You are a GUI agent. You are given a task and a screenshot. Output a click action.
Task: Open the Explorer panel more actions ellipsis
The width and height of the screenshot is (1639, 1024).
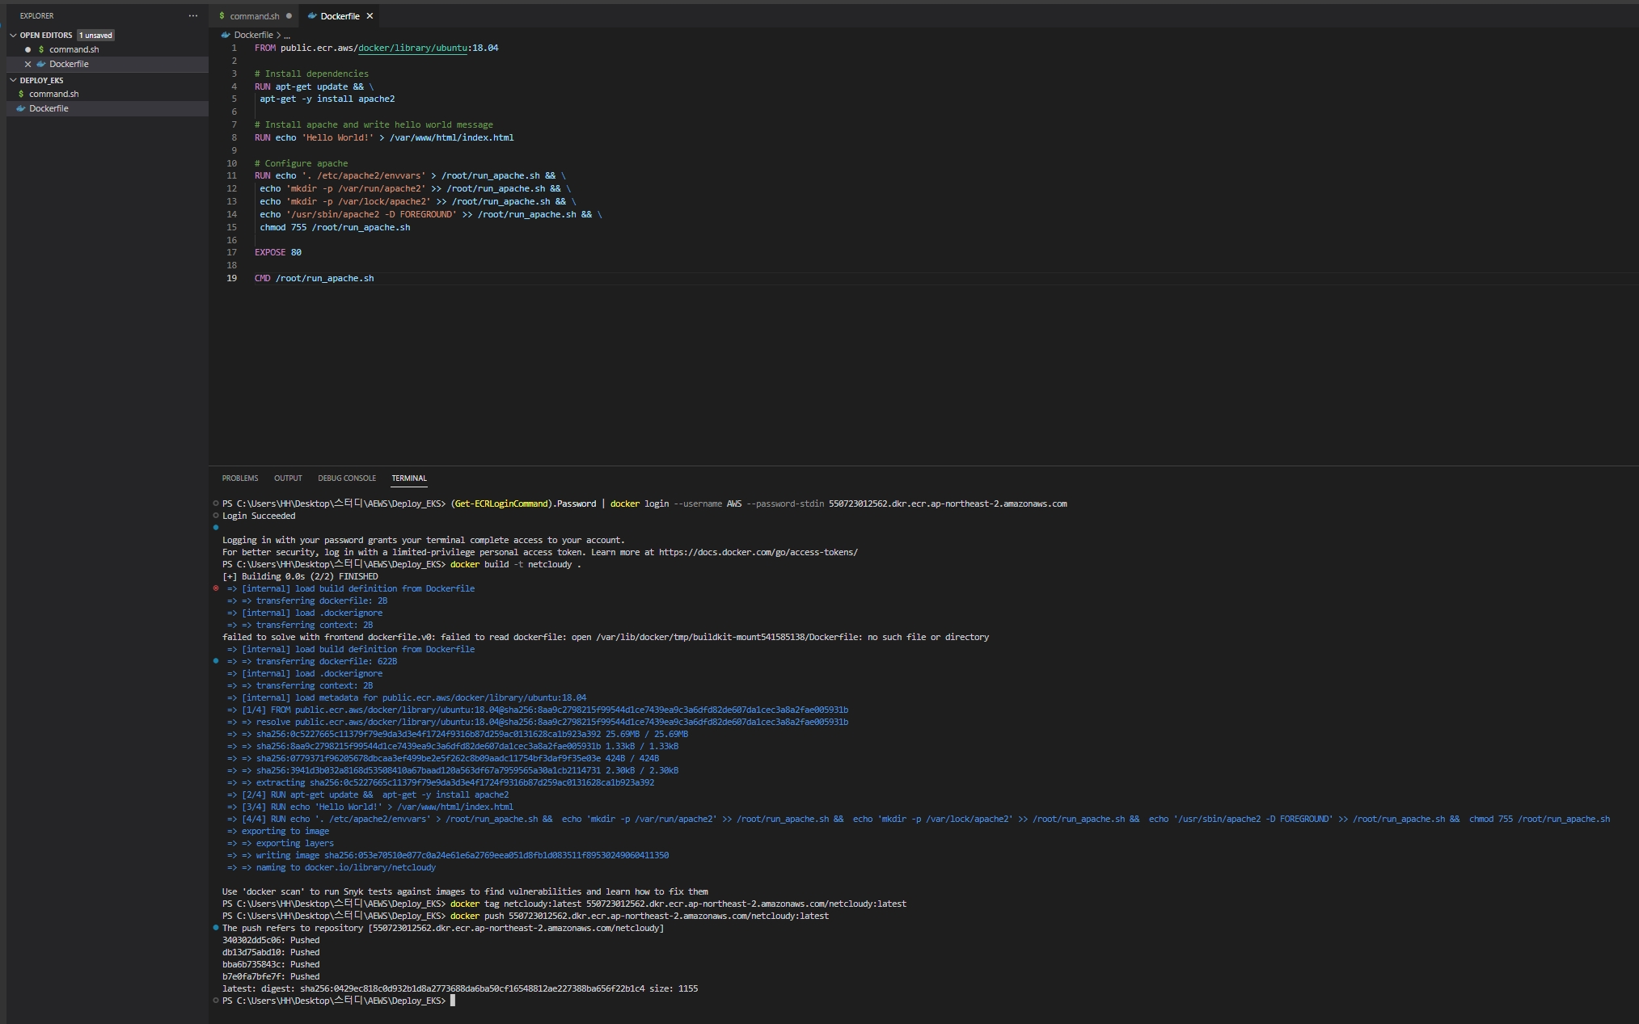click(x=192, y=15)
